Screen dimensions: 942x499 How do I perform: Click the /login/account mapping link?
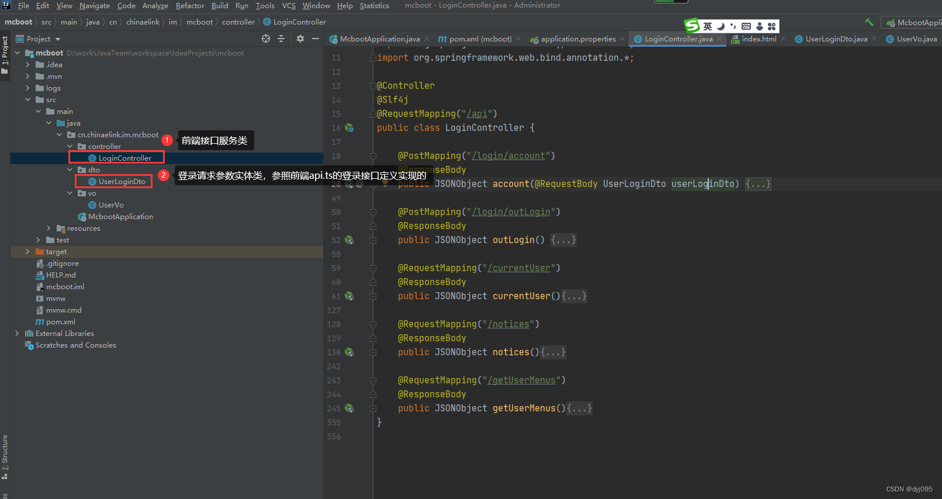[x=508, y=156]
